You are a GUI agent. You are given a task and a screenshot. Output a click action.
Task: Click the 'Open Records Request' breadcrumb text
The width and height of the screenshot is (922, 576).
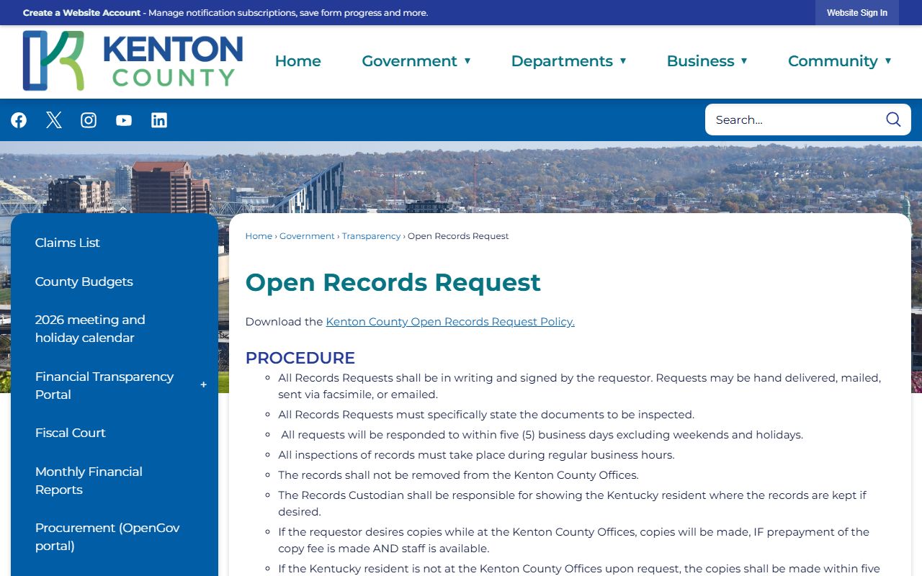(x=458, y=236)
